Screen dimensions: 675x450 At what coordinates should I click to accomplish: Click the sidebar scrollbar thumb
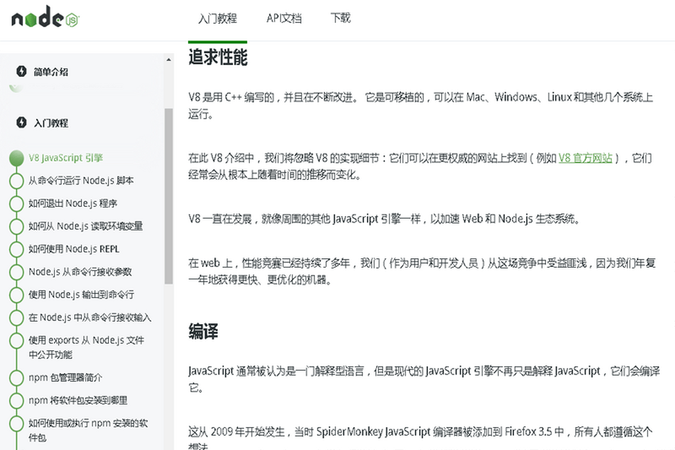pyautogui.click(x=169, y=197)
